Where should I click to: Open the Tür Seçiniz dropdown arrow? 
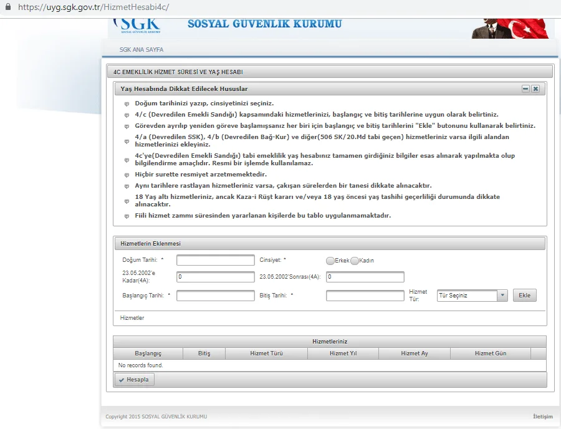pos(502,296)
